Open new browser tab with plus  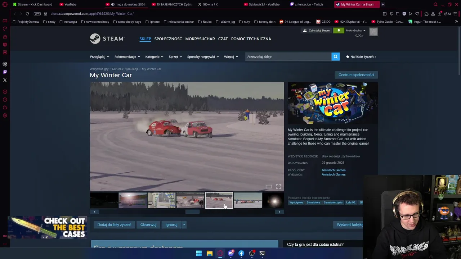(382, 4)
